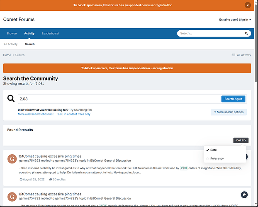The image size is (258, 207).
Task: Expand More search options
Action: click(229, 112)
